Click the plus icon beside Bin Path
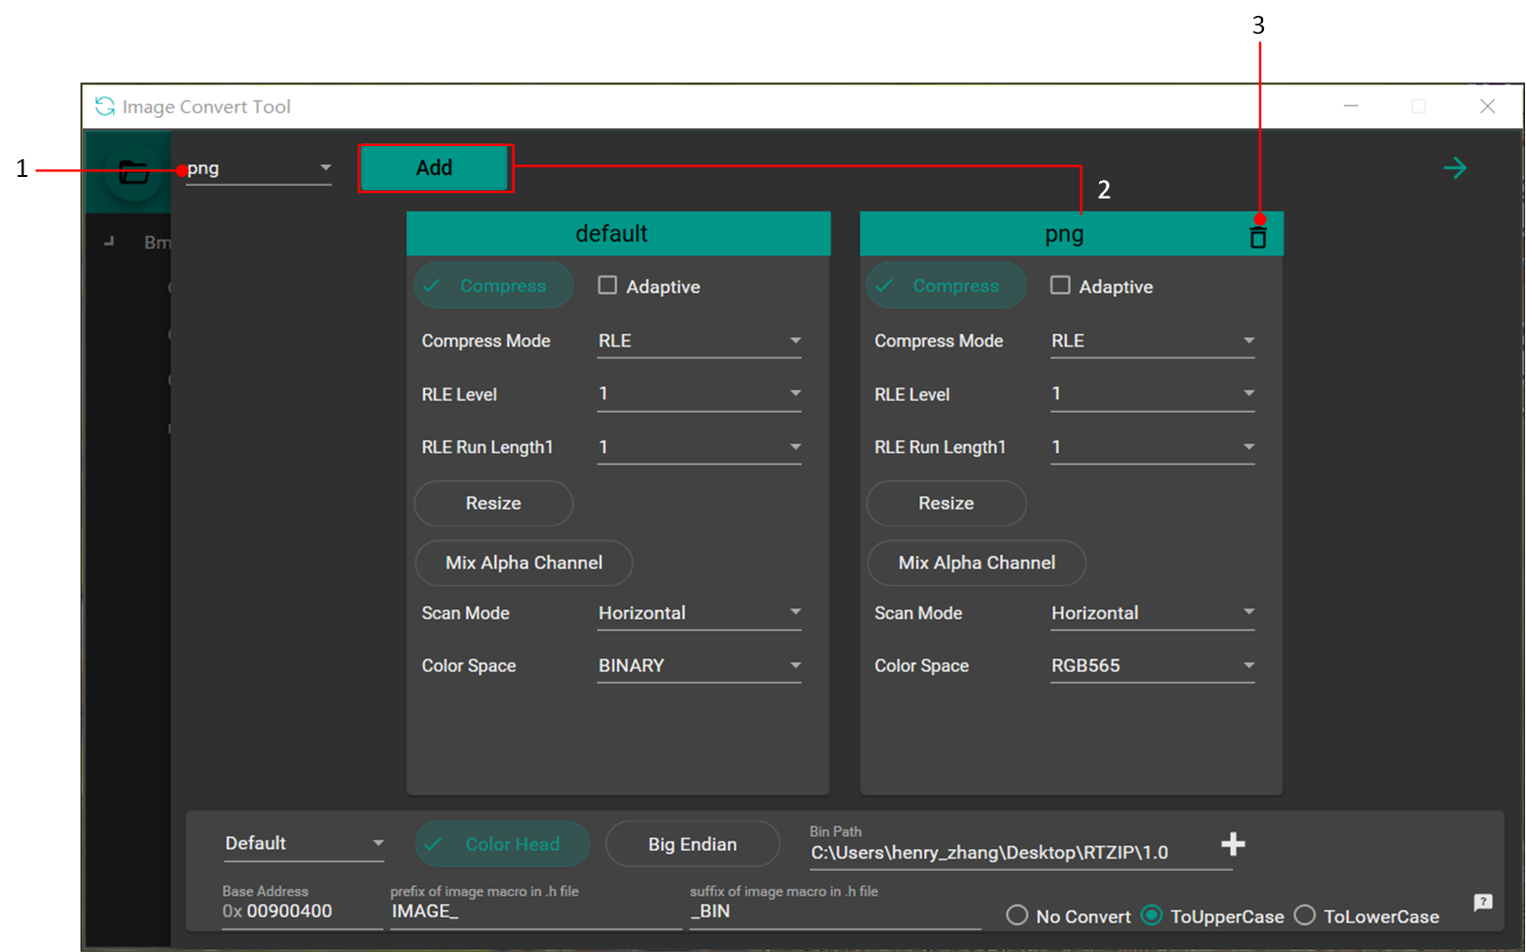The width and height of the screenshot is (1526, 952). pos(1232,844)
